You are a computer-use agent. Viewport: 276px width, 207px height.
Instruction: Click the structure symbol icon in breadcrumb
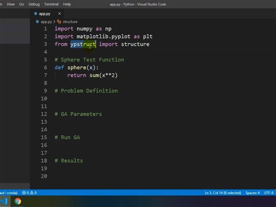(59, 22)
